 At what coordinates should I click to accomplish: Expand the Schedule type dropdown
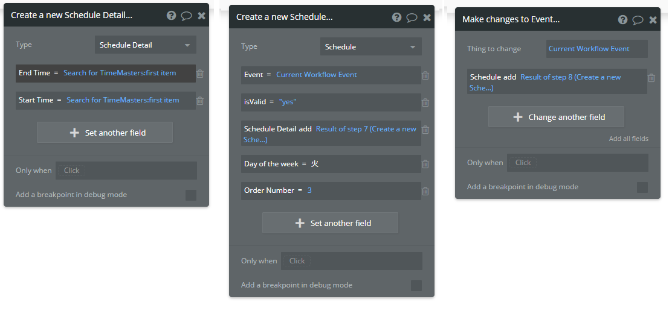click(x=370, y=47)
